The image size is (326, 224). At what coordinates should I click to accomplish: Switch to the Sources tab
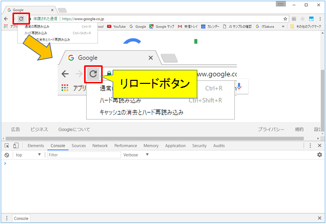(x=79, y=146)
